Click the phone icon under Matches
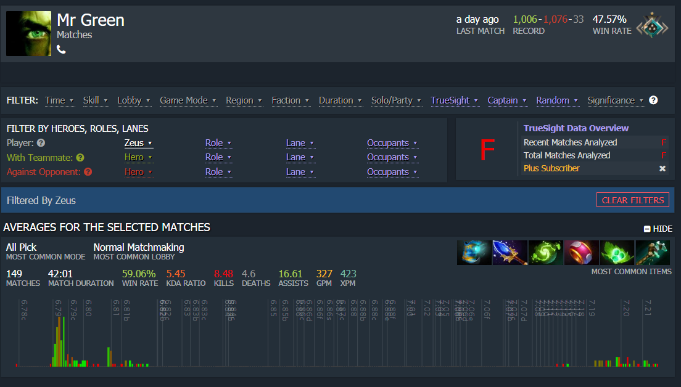The height and width of the screenshot is (387, 681). 61,49
